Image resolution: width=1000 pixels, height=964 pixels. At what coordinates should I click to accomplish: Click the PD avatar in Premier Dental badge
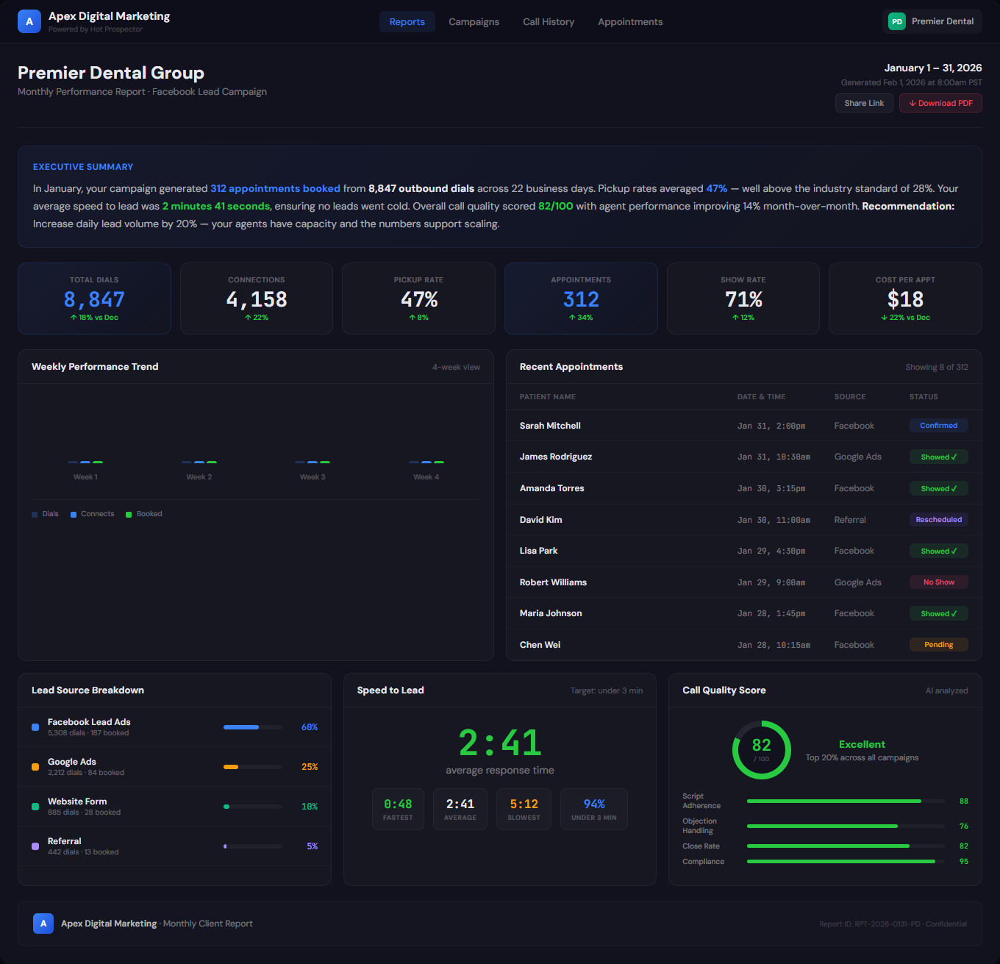point(896,21)
